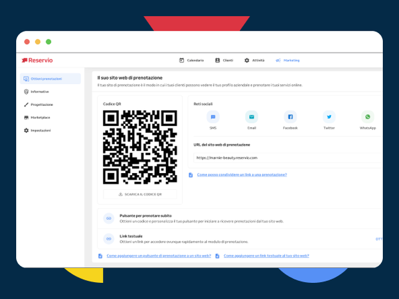Click the green maximize window button
Screen dimensions: 399x299
pos(49,42)
